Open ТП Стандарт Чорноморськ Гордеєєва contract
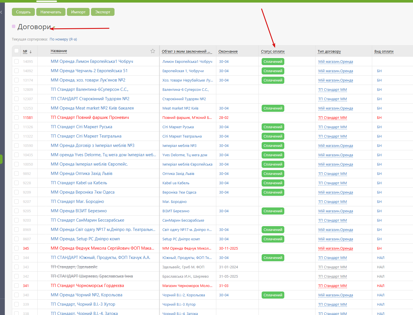Screen dimensions: 413x315 point(87,286)
